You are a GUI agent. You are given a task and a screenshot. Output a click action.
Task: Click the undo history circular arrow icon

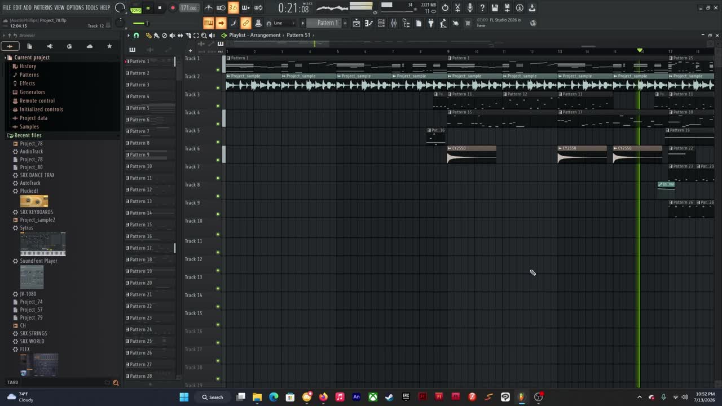click(x=446, y=8)
